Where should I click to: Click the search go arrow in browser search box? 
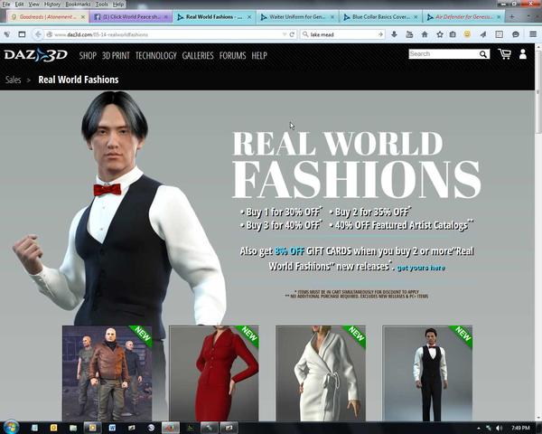point(380,34)
